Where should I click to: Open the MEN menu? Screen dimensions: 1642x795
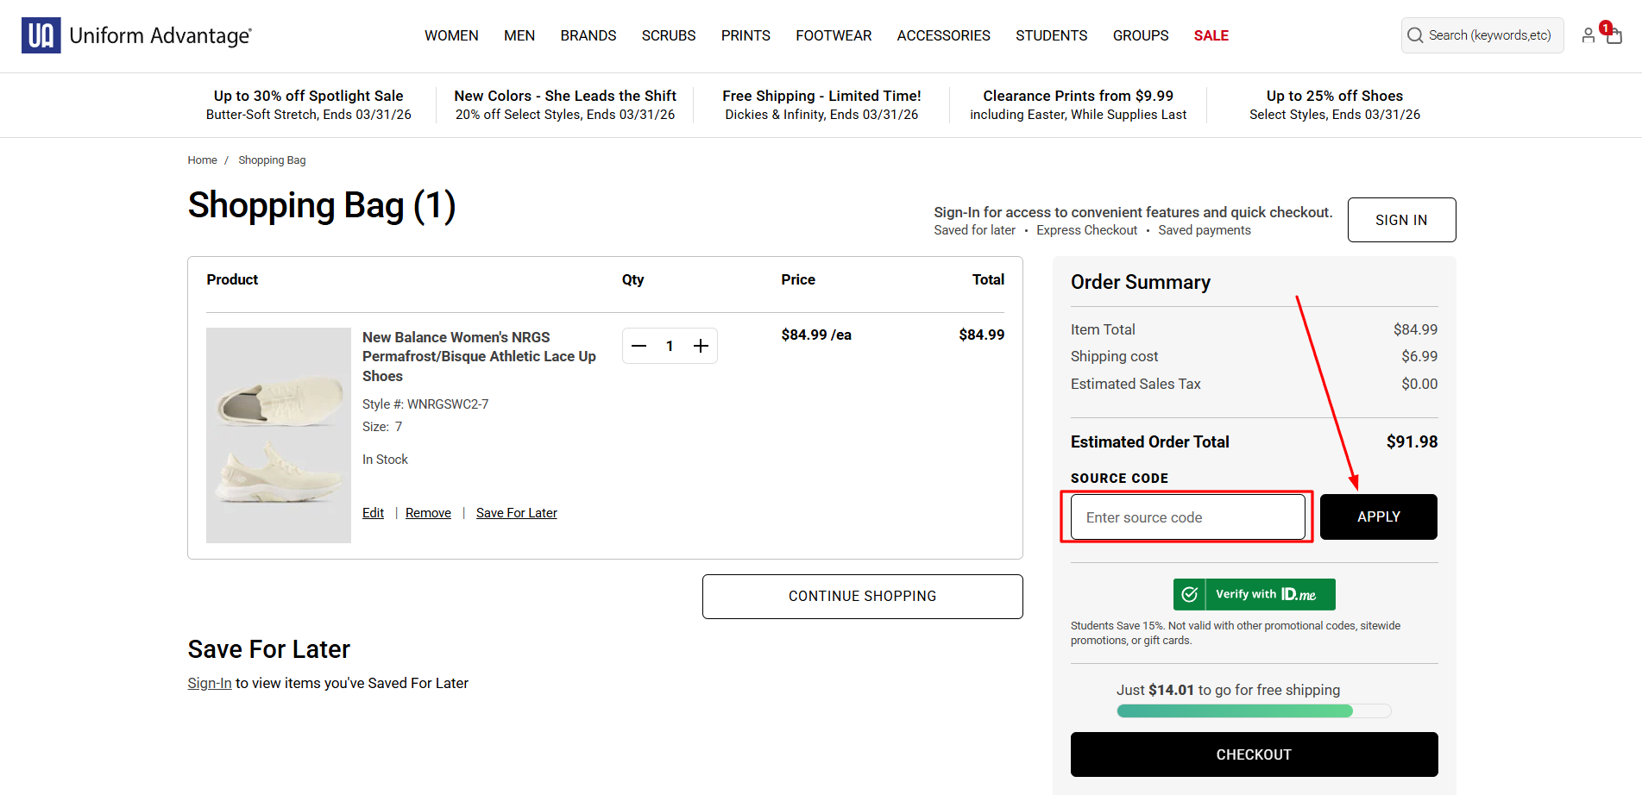point(519,35)
